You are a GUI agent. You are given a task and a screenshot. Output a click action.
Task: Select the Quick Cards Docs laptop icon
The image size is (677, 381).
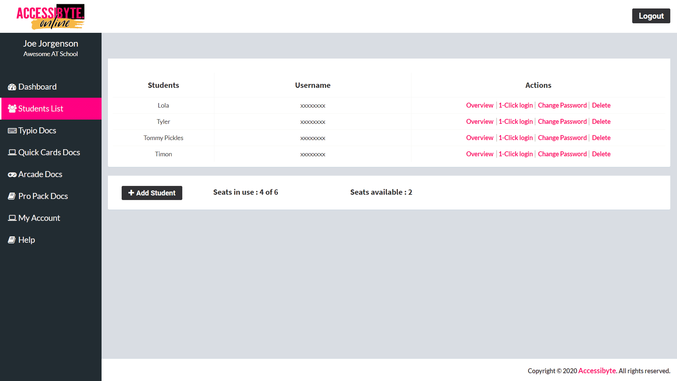click(12, 152)
